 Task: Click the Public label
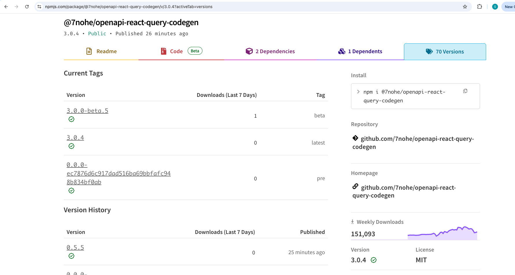click(x=97, y=34)
